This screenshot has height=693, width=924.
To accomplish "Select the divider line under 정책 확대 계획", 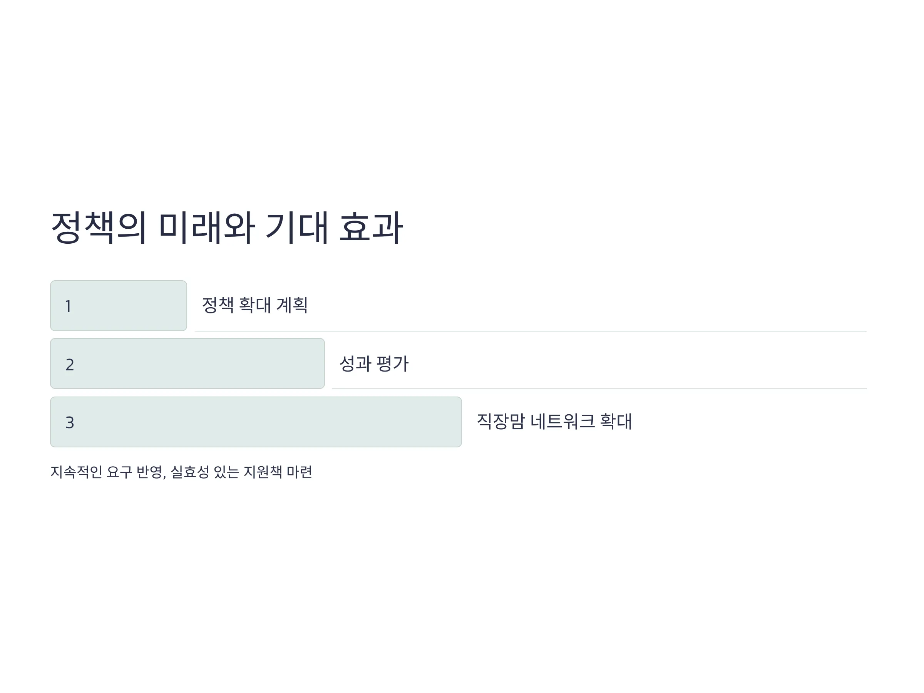I will [x=531, y=331].
